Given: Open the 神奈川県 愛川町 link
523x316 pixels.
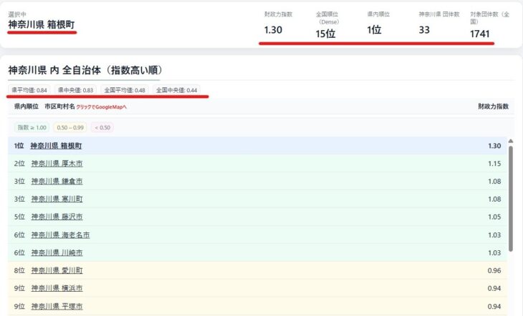Looking at the screenshot, I should (x=57, y=270).
